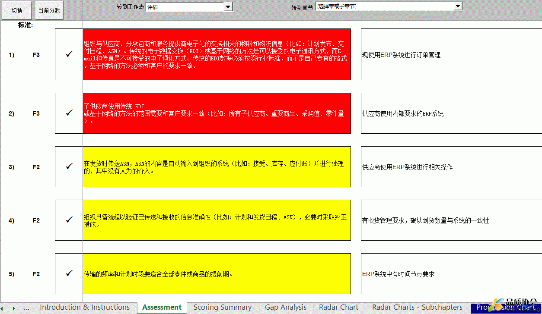Open the Gap Analysis sheet tab
The width and height of the screenshot is (542, 314).
[286, 308]
